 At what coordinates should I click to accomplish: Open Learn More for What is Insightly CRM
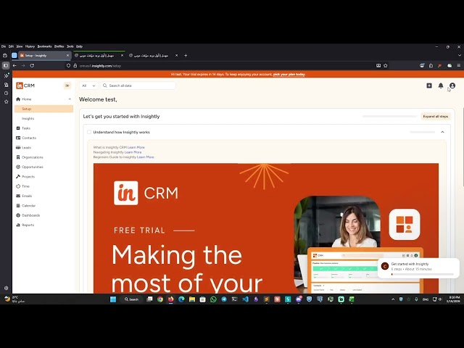point(136,147)
